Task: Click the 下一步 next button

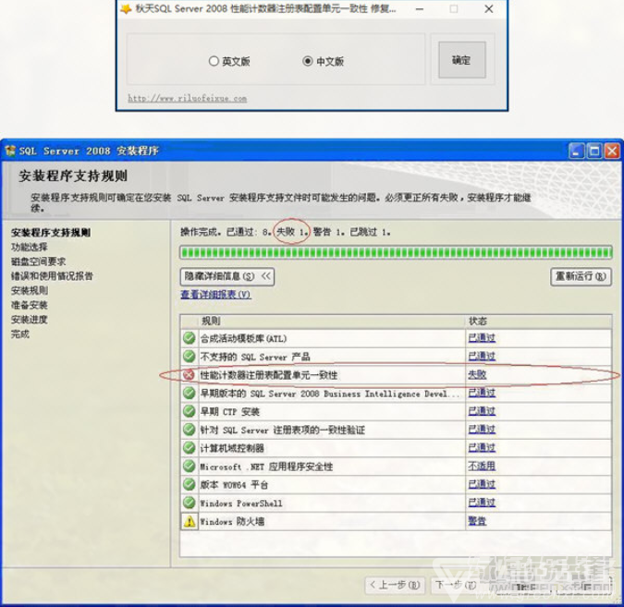Action: point(456,585)
